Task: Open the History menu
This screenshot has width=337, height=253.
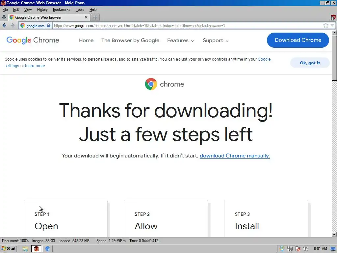Action: (42, 10)
